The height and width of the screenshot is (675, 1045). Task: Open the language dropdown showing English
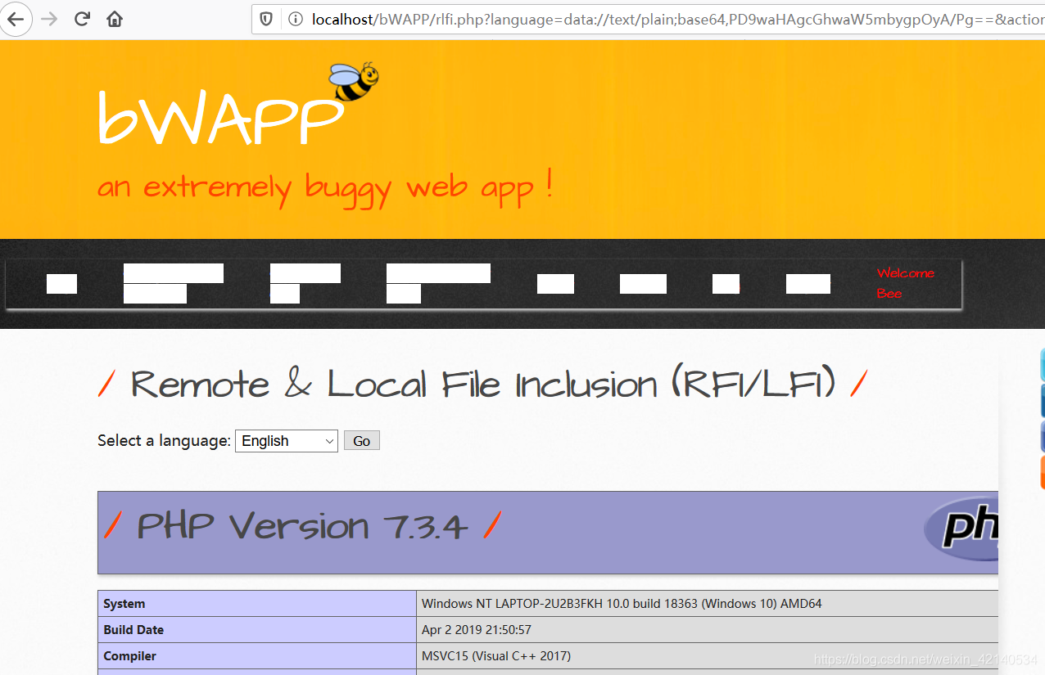tap(287, 441)
